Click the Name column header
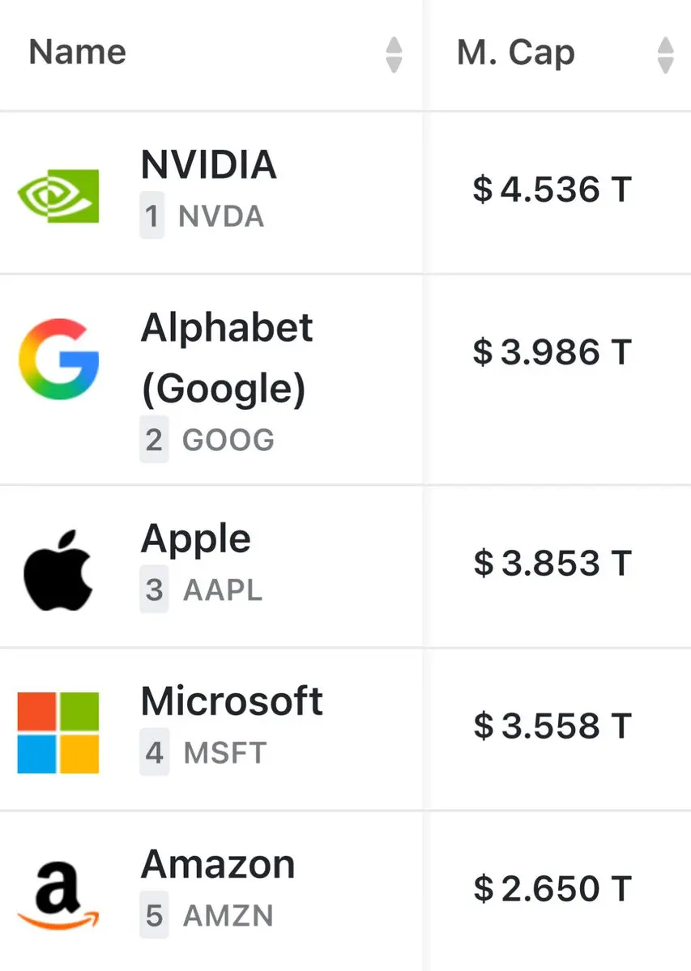691x971 pixels. pyautogui.click(x=78, y=53)
